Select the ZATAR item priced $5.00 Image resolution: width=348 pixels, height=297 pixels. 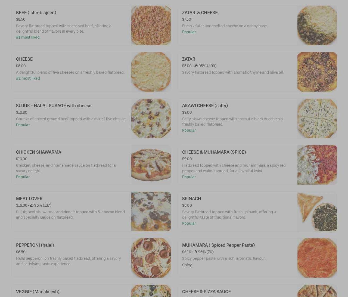tap(257, 72)
